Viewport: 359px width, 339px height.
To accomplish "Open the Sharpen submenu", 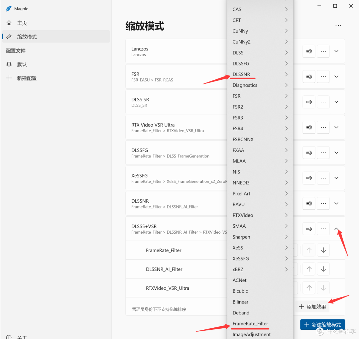I will [260, 237].
